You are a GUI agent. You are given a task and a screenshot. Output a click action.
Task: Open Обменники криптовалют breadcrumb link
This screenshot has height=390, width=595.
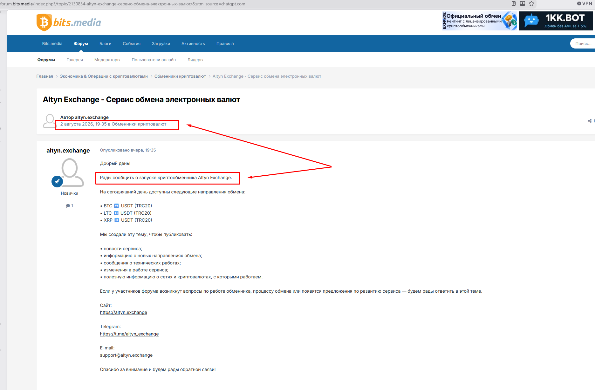180,76
